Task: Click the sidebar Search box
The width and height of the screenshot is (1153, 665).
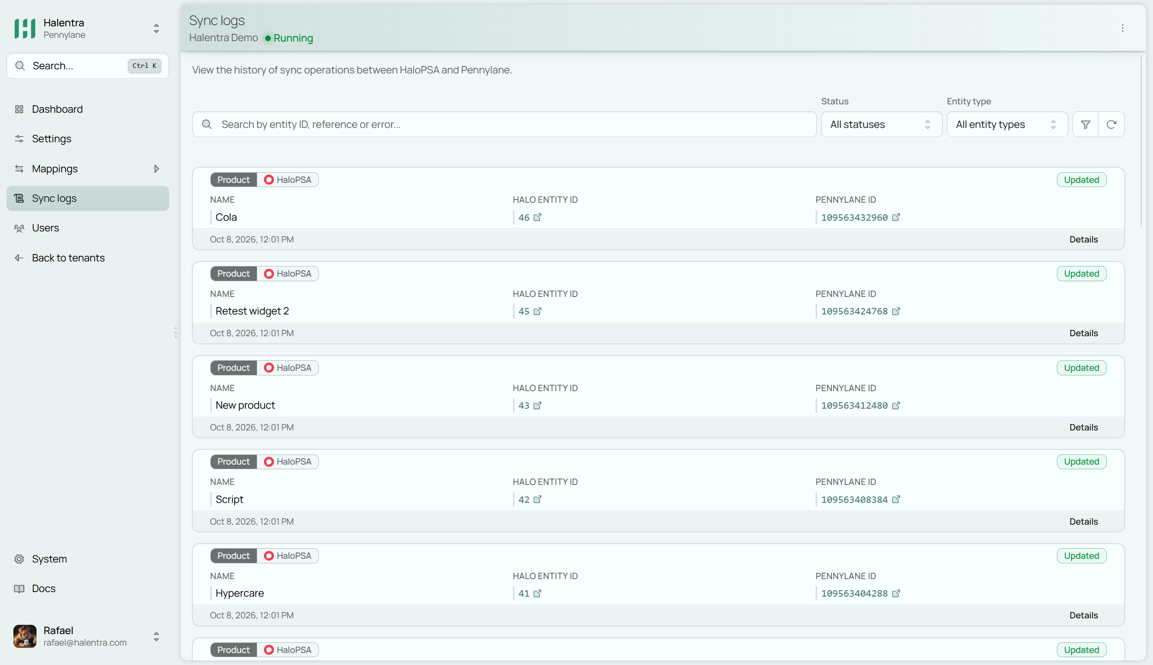Action: tap(88, 66)
